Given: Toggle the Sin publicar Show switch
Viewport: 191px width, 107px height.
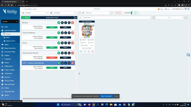Looking at the screenshot, I should 135,13.
